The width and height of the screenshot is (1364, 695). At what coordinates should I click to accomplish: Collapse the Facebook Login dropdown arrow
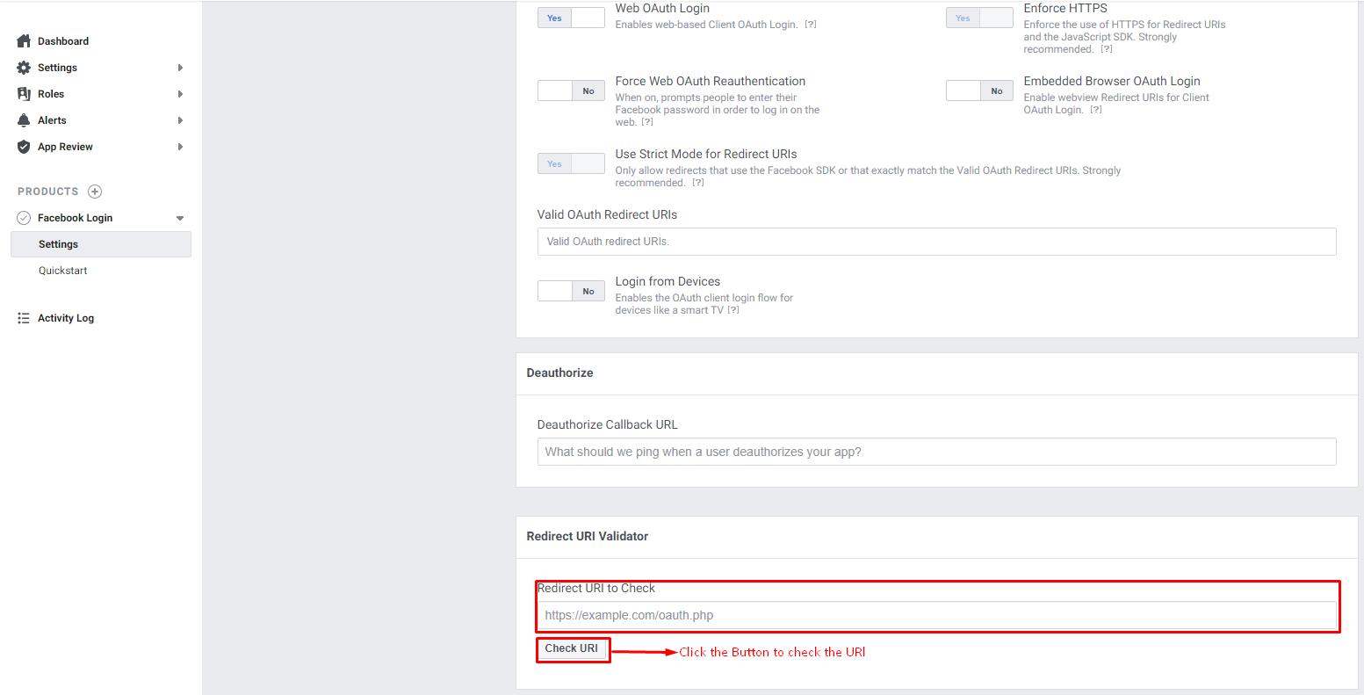point(180,218)
